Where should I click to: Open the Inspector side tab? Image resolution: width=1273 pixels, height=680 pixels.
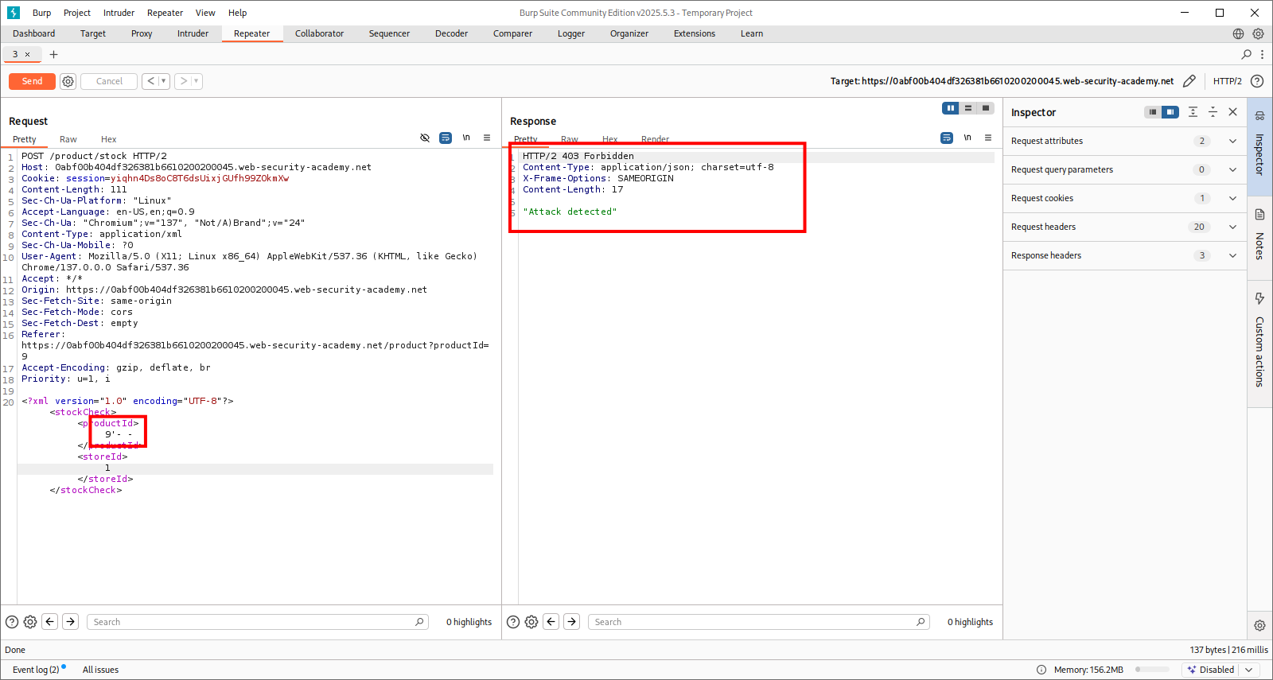(1259, 146)
